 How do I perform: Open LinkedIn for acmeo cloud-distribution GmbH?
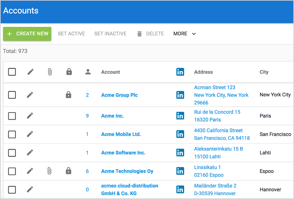180,190
